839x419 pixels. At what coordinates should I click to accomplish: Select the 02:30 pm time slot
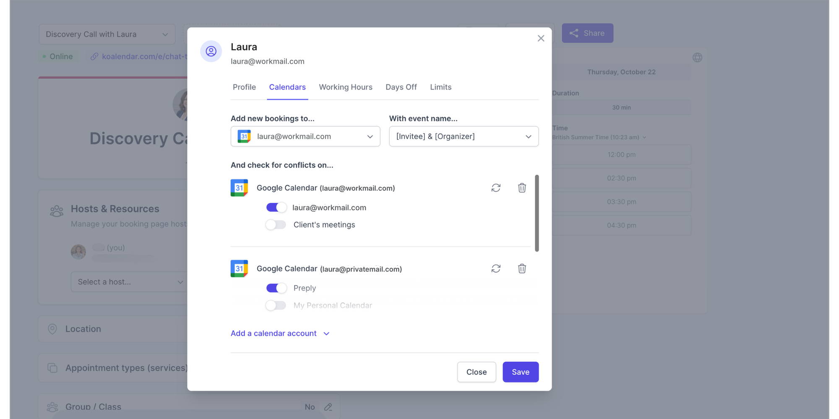click(x=621, y=178)
